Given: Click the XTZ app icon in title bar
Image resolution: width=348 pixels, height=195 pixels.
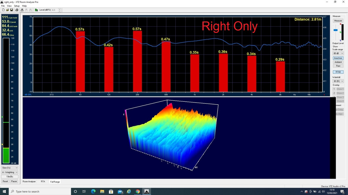Looking at the screenshot, I should tap(2, 2).
